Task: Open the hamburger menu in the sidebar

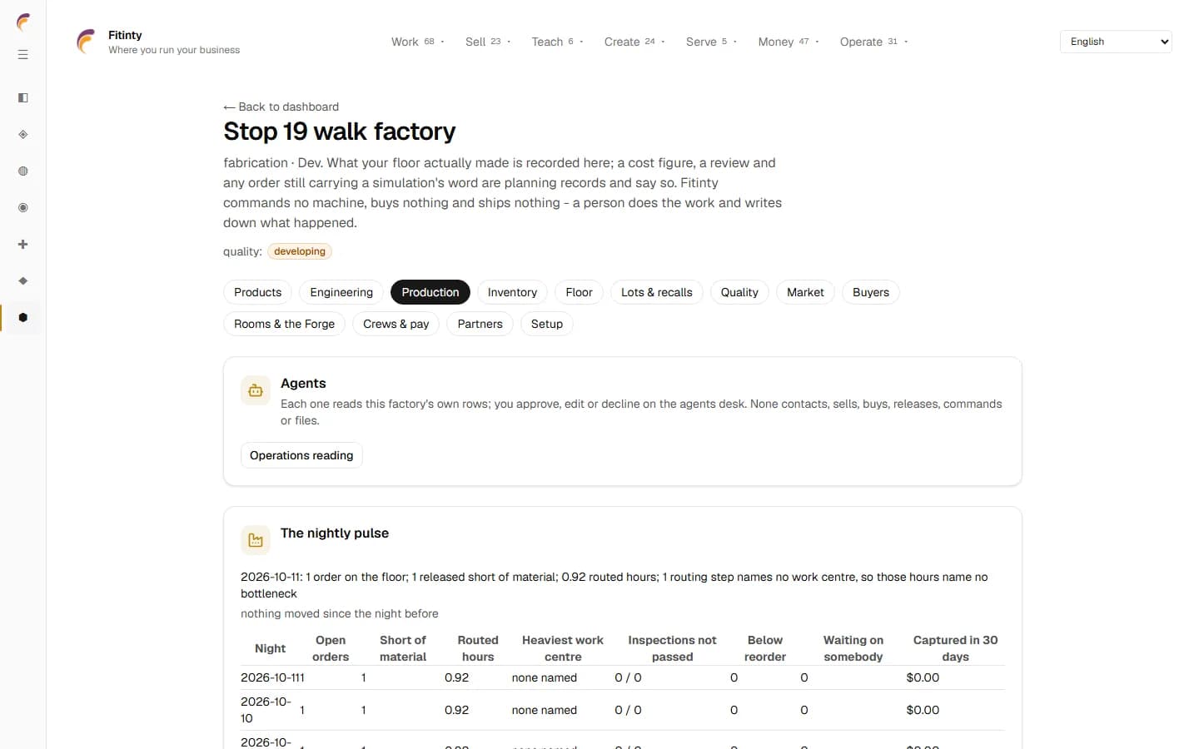Action: tap(23, 55)
